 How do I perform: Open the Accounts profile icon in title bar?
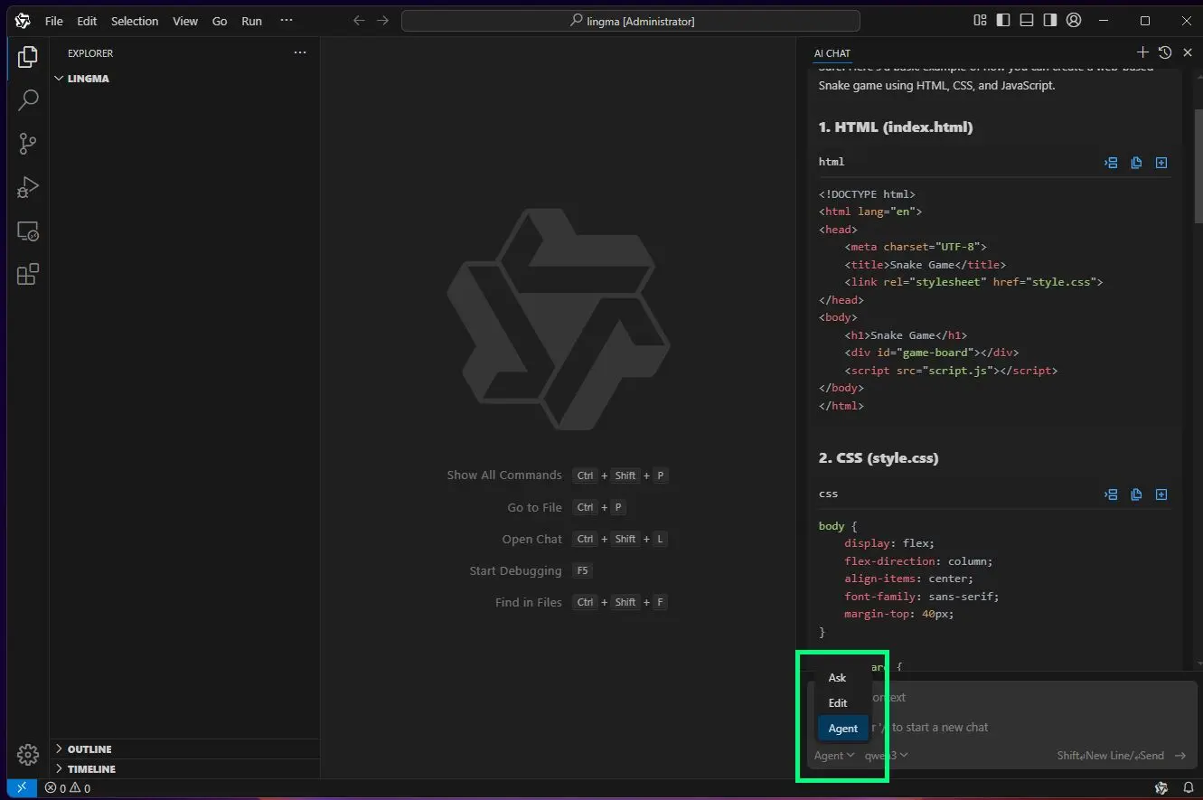click(x=1073, y=21)
